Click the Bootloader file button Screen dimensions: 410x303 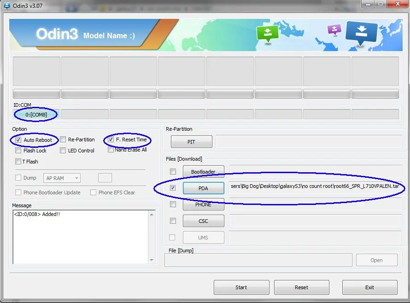click(204, 172)
